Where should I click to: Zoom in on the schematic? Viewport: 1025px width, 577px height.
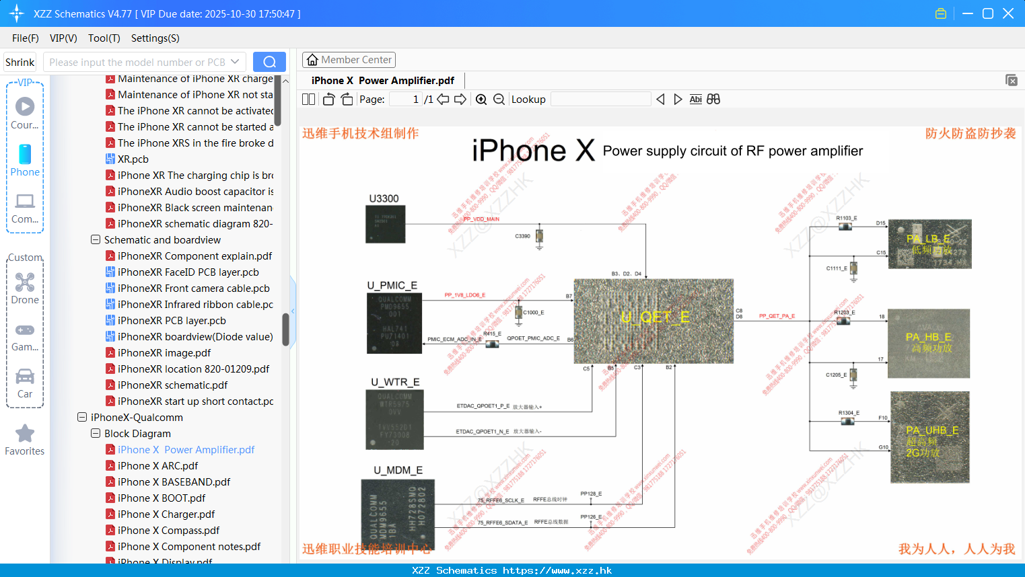click(x=481, y=100)
